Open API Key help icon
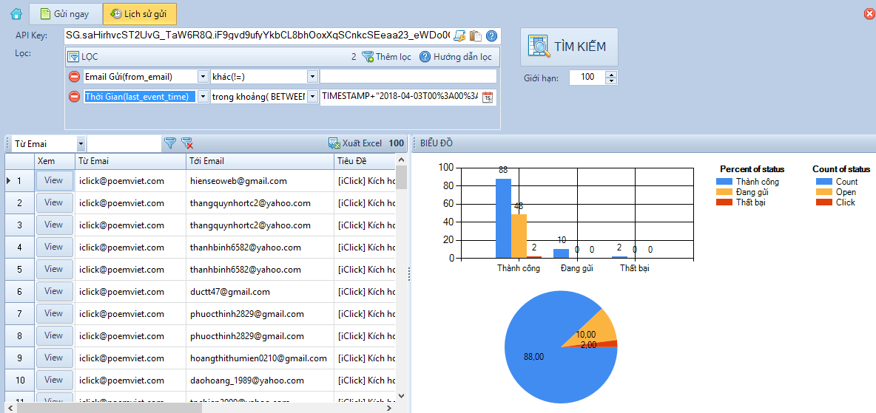The height and width of the screenshot is (413, 876). [x=491, y=36]
